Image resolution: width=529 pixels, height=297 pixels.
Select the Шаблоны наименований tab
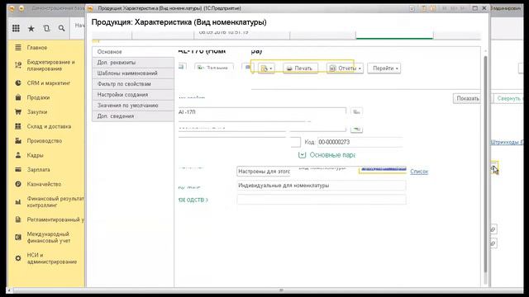point(133,73)
